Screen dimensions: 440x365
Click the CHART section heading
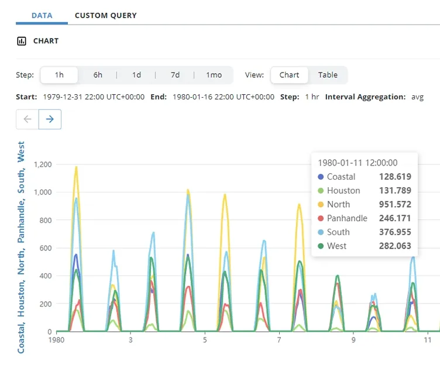[x=46, y=41]
